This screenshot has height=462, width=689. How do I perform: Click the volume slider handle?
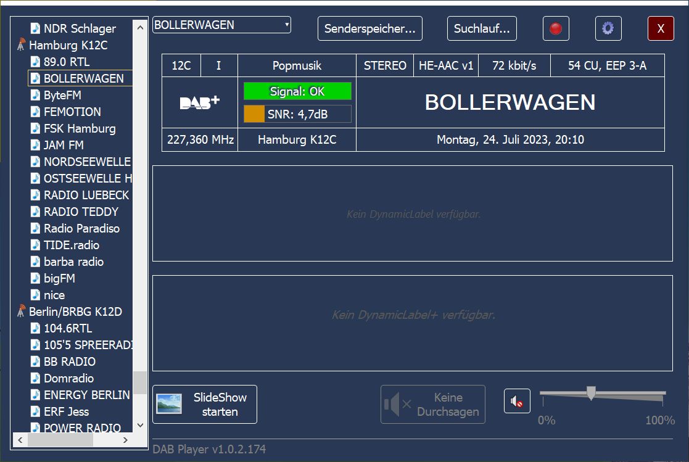[591, 393]
